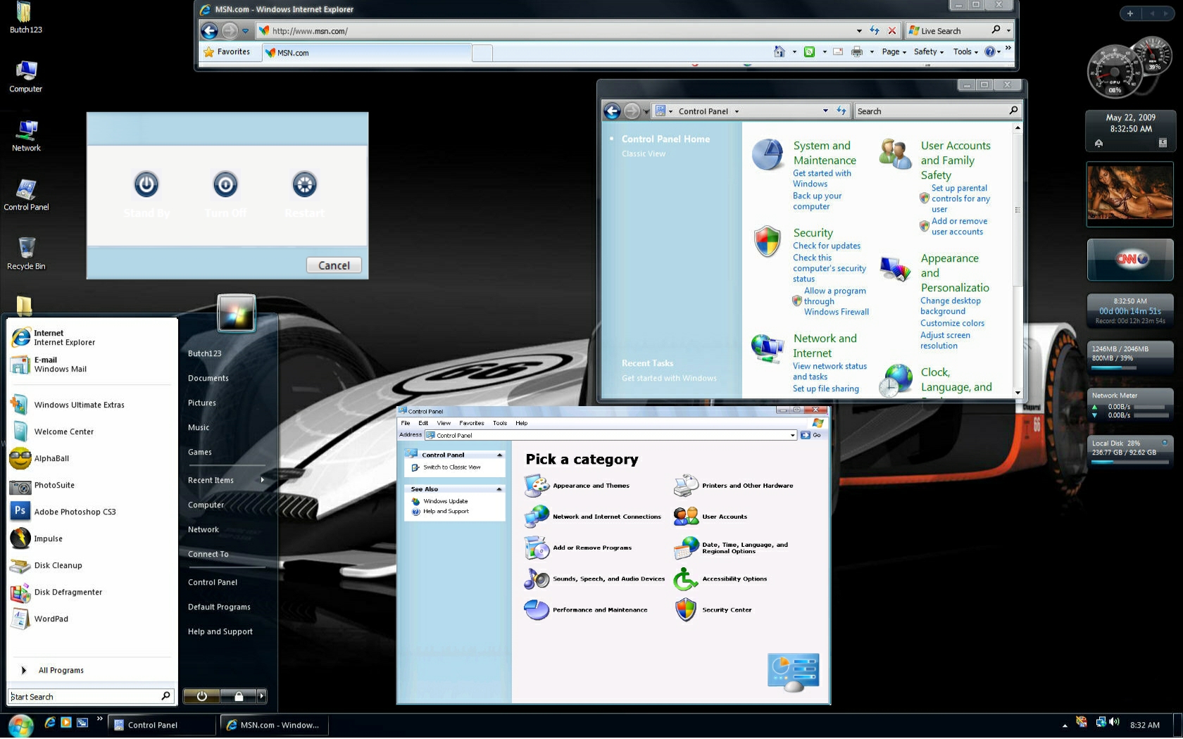Click the Start Search input box
This screenshot has width=1183, height=739.
click(91, 696)
